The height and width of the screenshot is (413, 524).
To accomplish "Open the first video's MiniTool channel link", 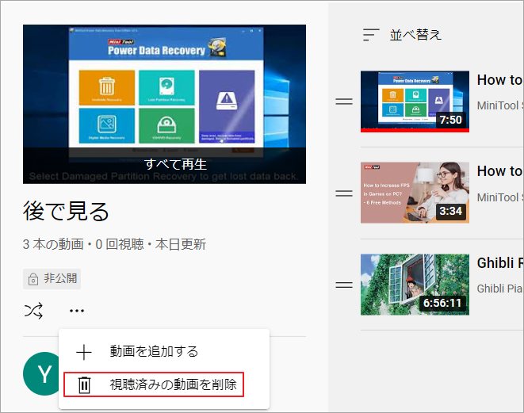I will click(500, 105).
